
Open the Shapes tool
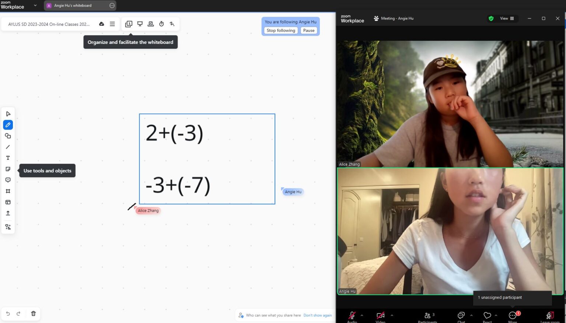pos(8,136)
